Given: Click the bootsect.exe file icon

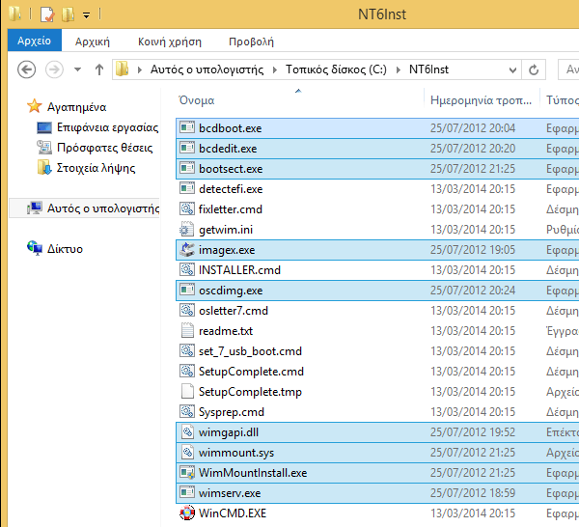Looking at the screenshot, I should point(187,168).
